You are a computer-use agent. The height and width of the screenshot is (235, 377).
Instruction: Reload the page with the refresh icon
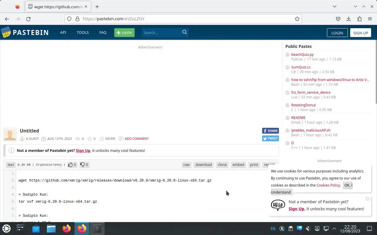point(28,19)
